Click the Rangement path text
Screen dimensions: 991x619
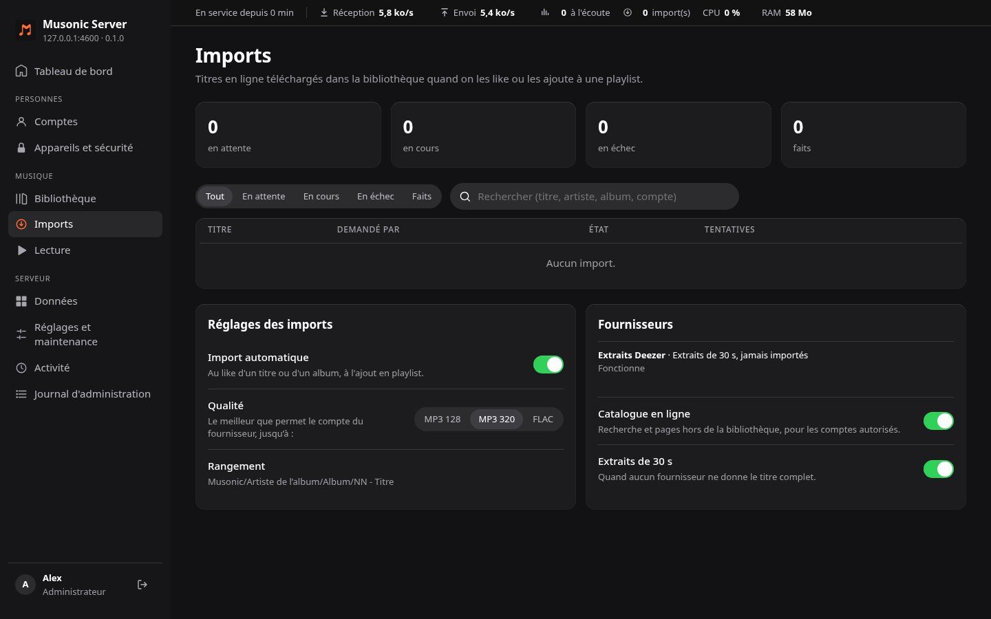tap(301, 482)
